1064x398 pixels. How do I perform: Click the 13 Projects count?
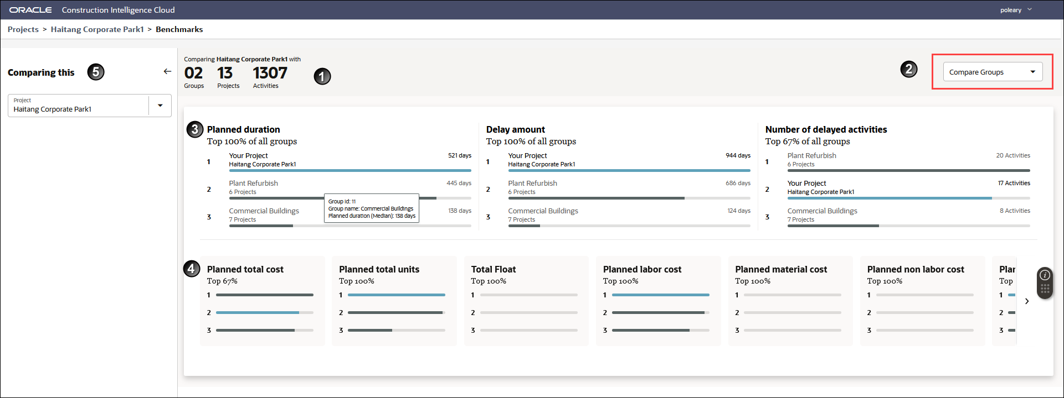point(228,77)
